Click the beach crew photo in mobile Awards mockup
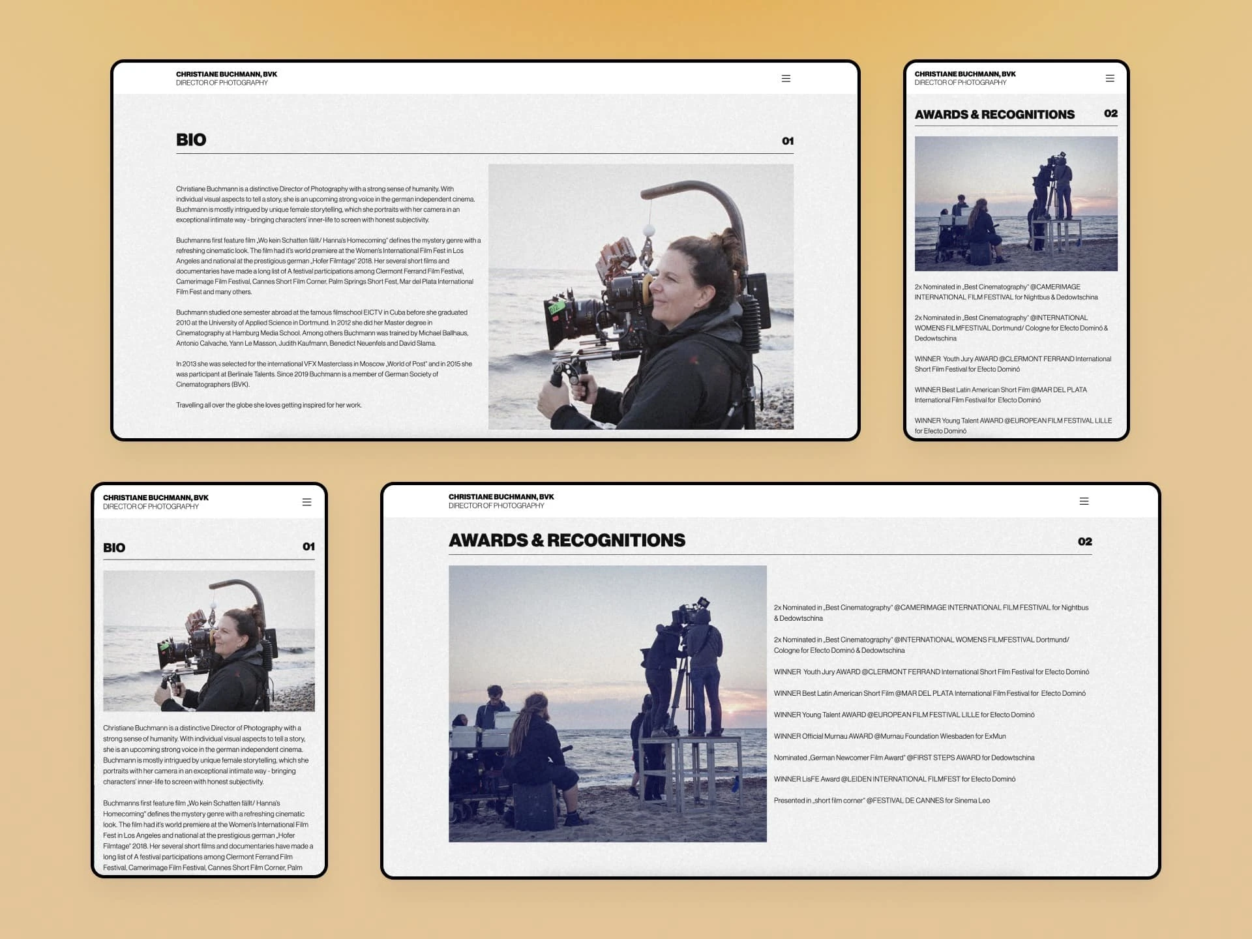Viewport: 1252px width, 939px height. 1015,203
